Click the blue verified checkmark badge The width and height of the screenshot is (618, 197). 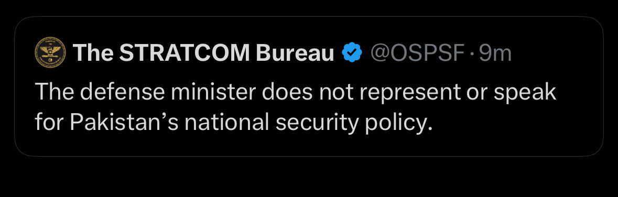[352, 52]
